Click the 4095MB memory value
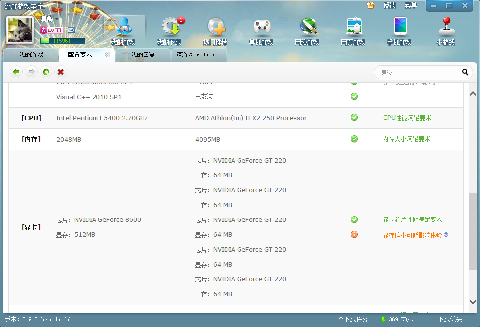Screen dimensions: 480x327 click(x=208, y=139)
